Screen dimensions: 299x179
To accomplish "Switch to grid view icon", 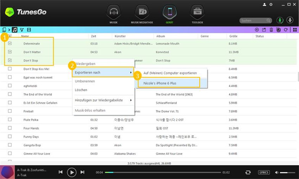I will click(x=295, y=30).
